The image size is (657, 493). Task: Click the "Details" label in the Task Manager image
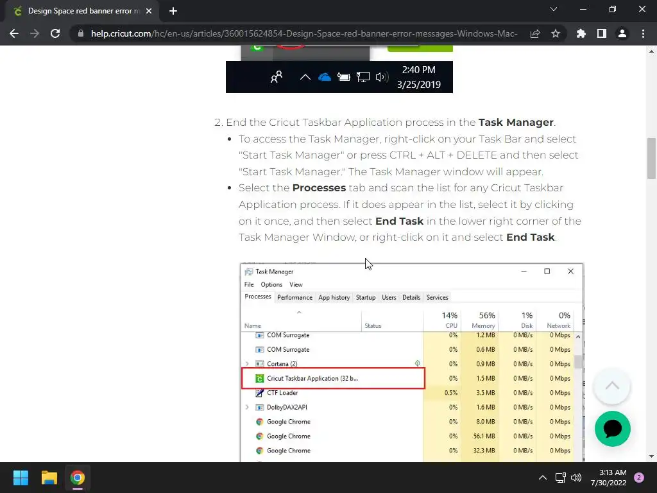pos(411,297)
